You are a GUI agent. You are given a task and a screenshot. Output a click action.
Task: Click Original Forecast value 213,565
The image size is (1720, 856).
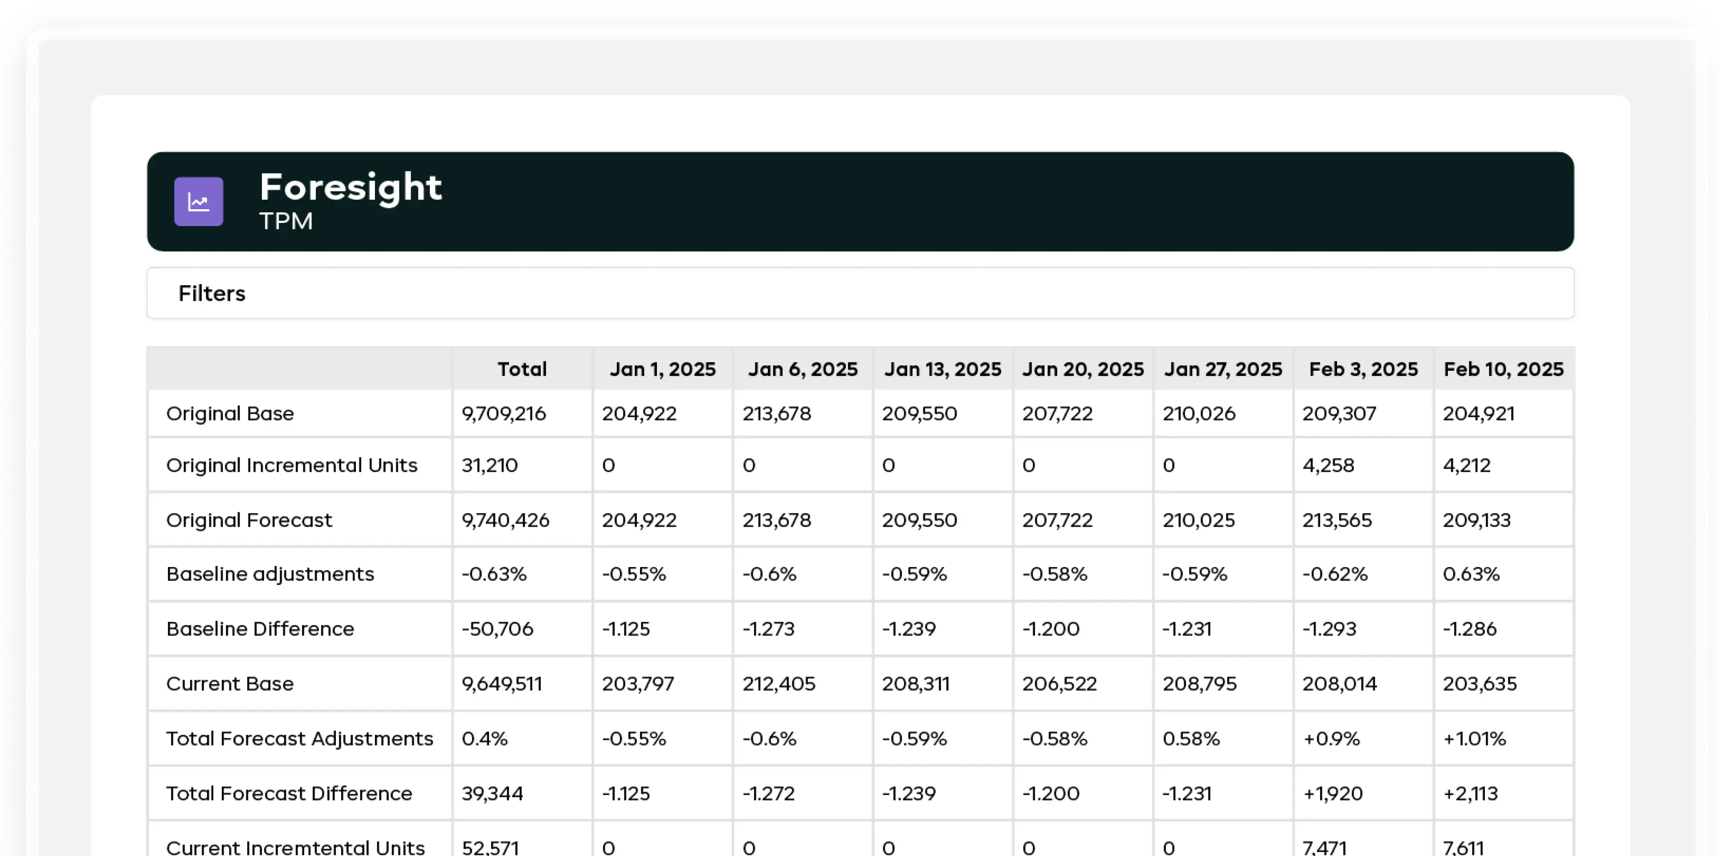pyautogui.click(x=1337, y=520)
